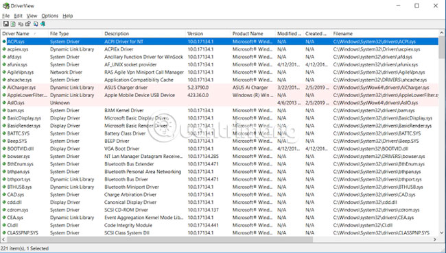Click the green status dot beside AiCharger.sys
Screen dimensions: 446x253
click(x=4, y=88)
